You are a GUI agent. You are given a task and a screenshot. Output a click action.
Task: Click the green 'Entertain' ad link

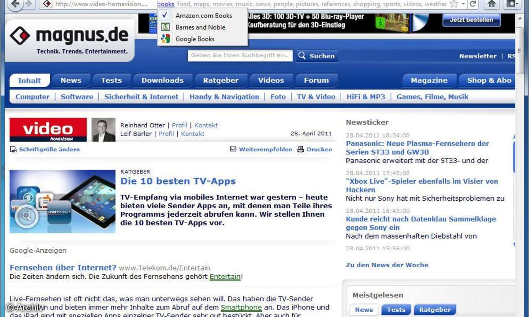[x=225, y=277]
